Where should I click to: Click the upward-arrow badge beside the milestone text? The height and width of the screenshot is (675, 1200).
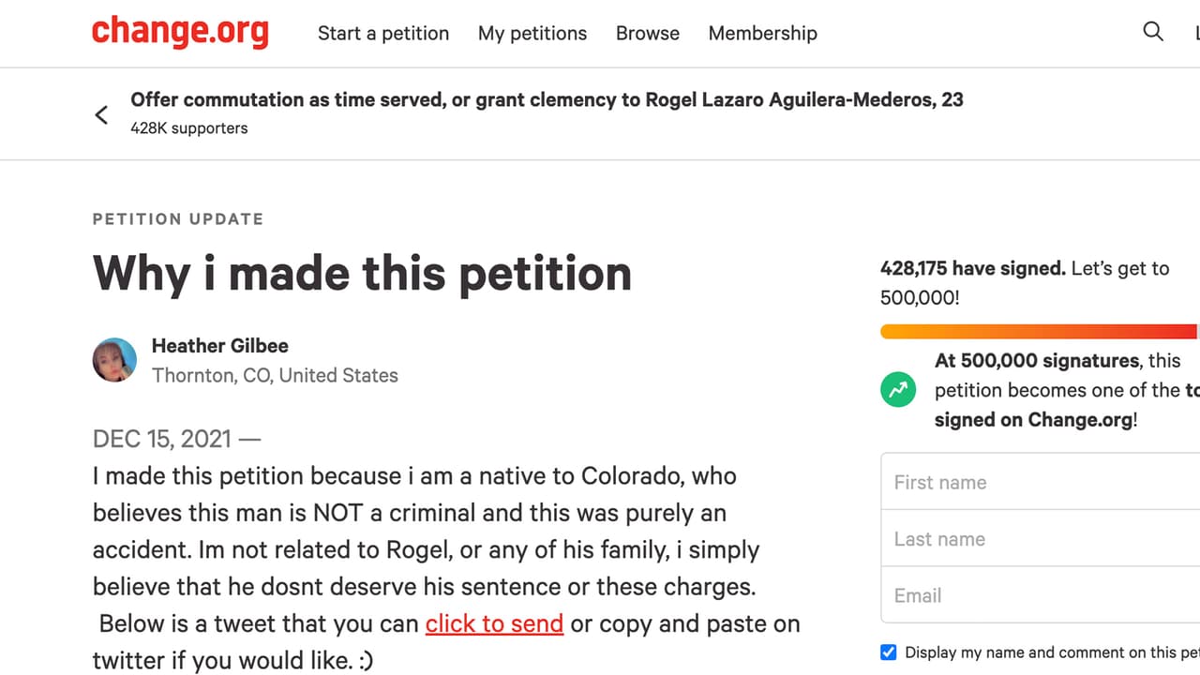click(898, 389)
